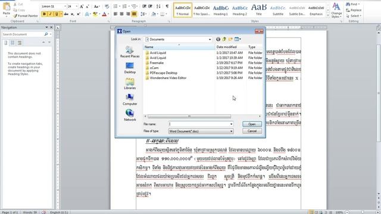
Task: Expand the Styles gallery More arrow
Action: point(328,16)
